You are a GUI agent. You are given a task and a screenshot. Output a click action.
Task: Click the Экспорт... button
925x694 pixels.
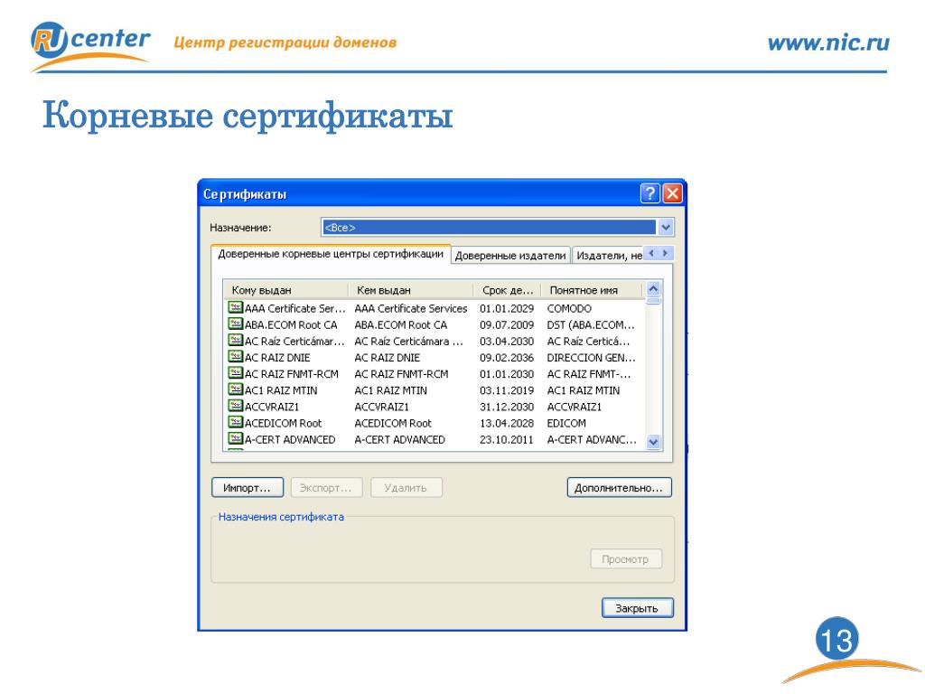326,487
